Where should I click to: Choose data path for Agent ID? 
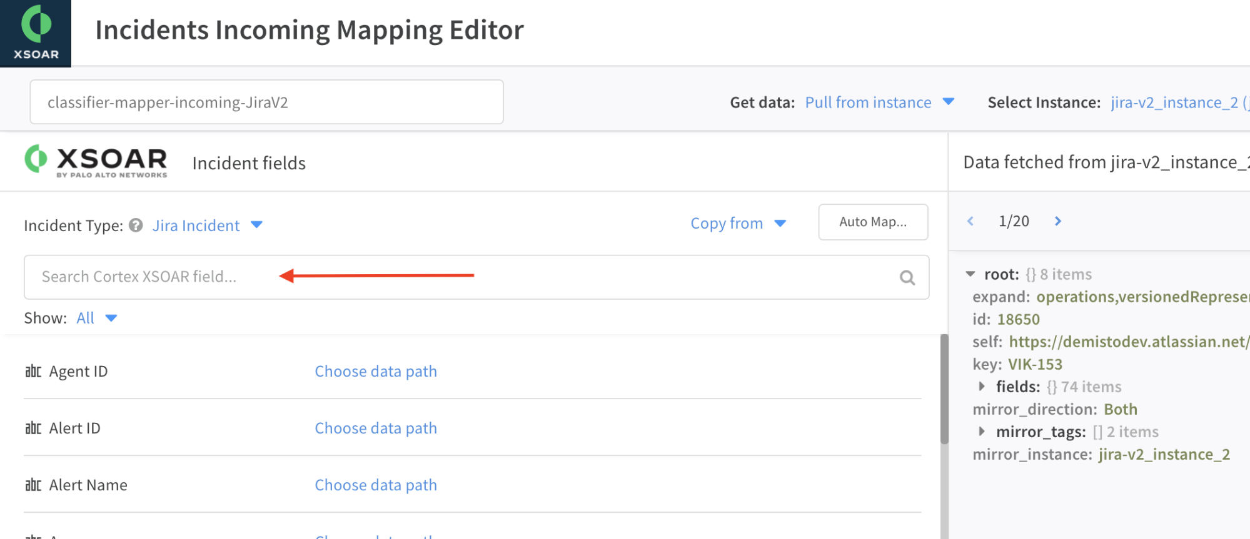click(376, 372)
